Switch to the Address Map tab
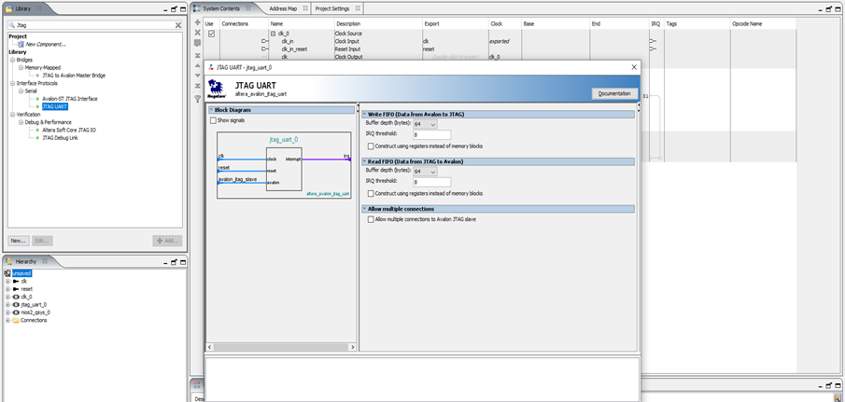Screen dimensions: 845x402 (x=282, y=8)
